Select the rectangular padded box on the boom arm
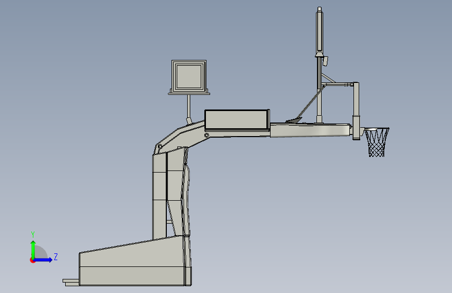The width and height of the screenshot is (452, 293). (x=237, y=119)
